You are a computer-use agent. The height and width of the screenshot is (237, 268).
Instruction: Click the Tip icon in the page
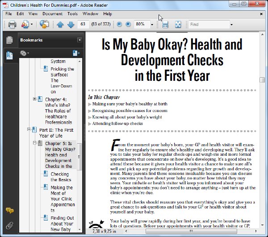96,224
